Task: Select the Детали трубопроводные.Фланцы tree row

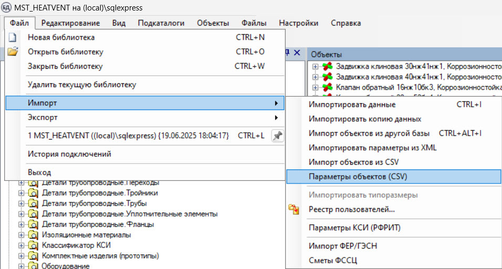Action: click(x=98, y=224)
